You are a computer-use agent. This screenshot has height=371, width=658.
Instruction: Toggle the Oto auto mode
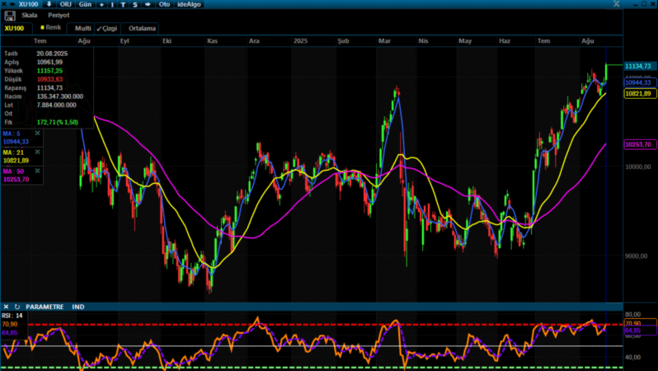tap(163, 4)
